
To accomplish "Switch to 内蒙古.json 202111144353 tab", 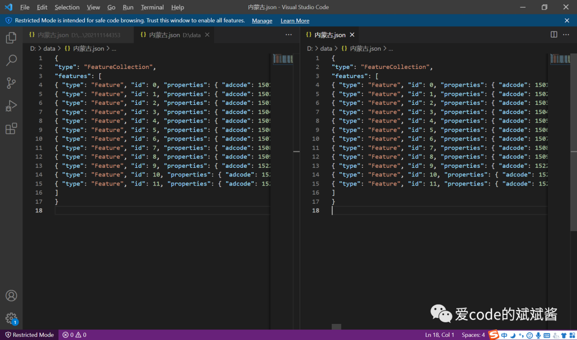I will click(79, 35).
